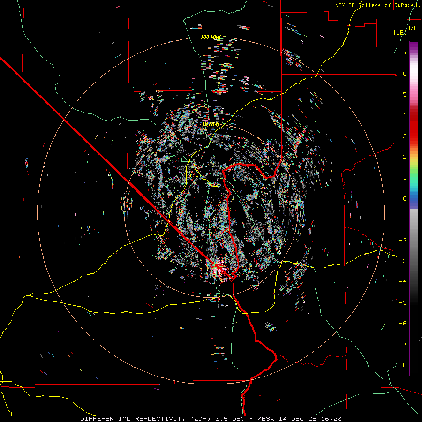Click the (ZDR) product code in the caption
422x422 pixels.
201,419
